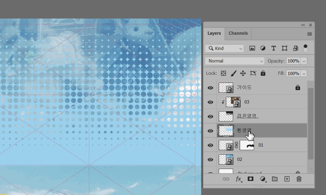
Task: Lock transparent pixels
Action: click(223, 73)
